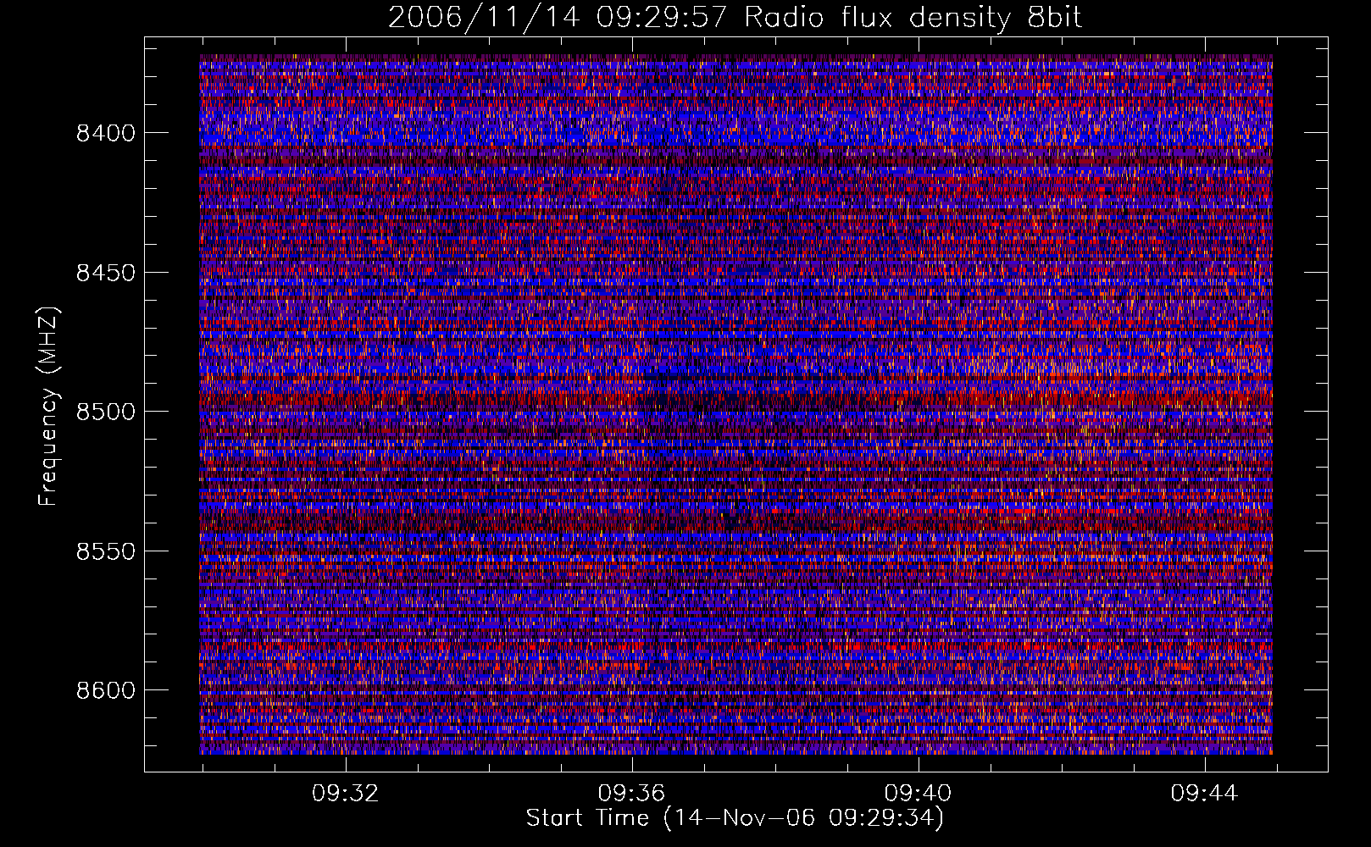Click the Start Time axis caption
Screen dimensions: 1371x847
(x=735, y=819)
